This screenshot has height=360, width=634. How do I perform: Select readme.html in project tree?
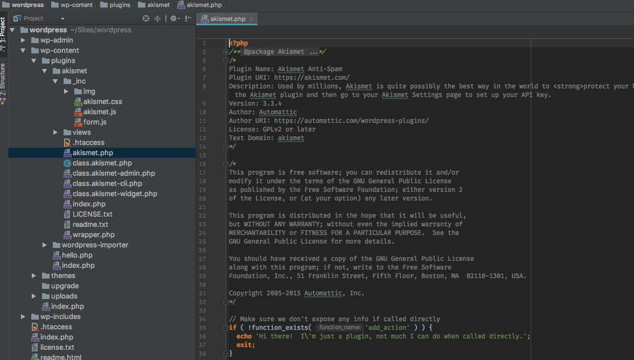[102, 357]
